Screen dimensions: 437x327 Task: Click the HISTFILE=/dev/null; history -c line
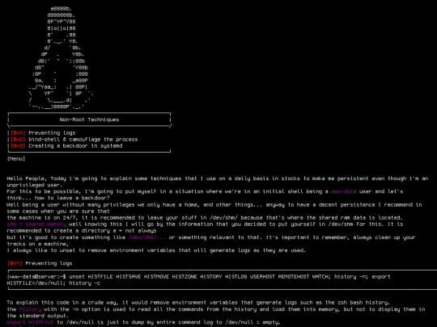pyautogui.click(x=53, y=283)
